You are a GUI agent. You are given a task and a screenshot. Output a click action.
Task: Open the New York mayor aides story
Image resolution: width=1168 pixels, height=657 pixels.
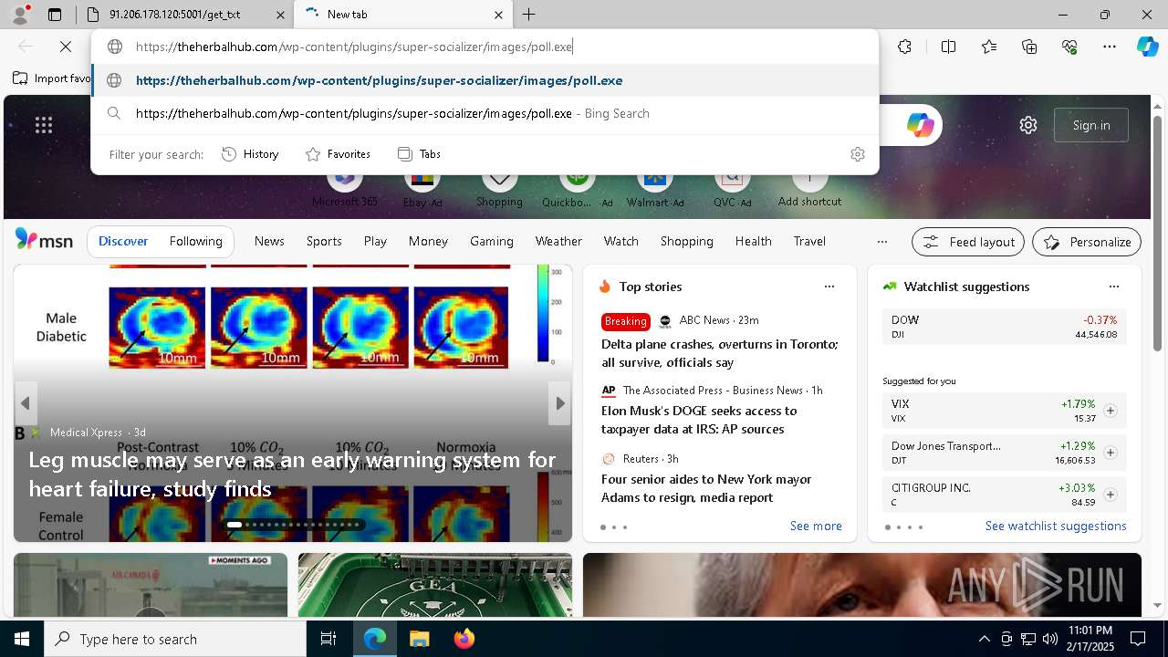(706, 488)
